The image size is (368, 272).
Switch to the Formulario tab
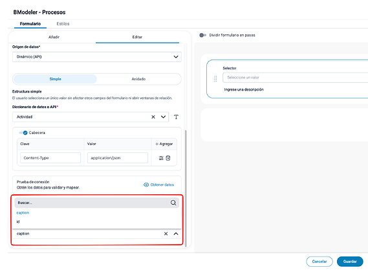tap(30, 24)
